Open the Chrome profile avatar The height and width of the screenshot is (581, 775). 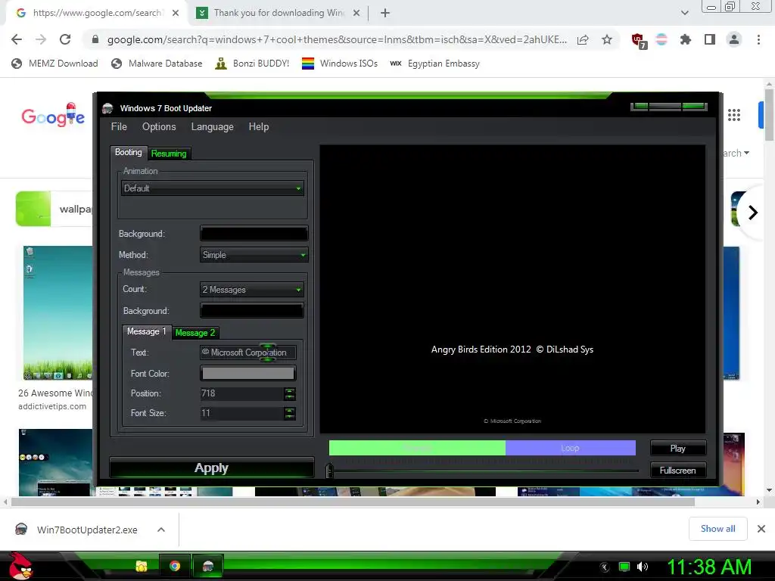point(734,39)
